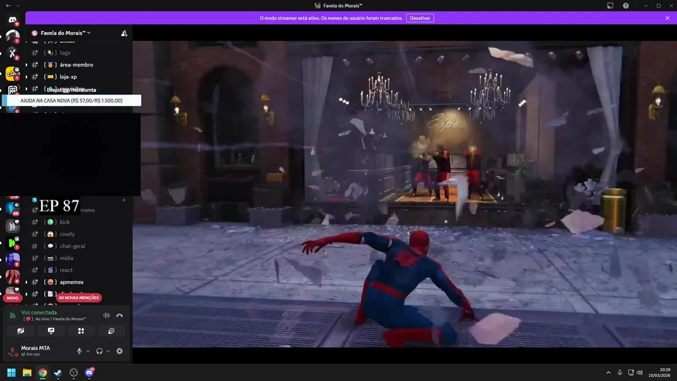Click the Morais MTA username text
Image resolution: width=677 pixels, height=381 pixels.
click(x=35, y=348)
